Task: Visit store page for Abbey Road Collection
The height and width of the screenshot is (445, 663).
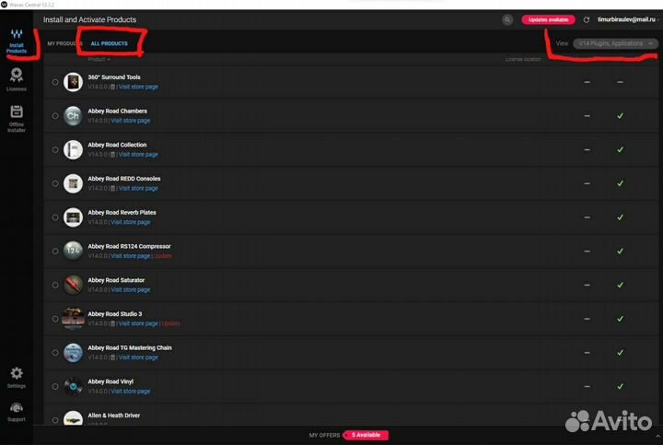Action: coord(138,155)
